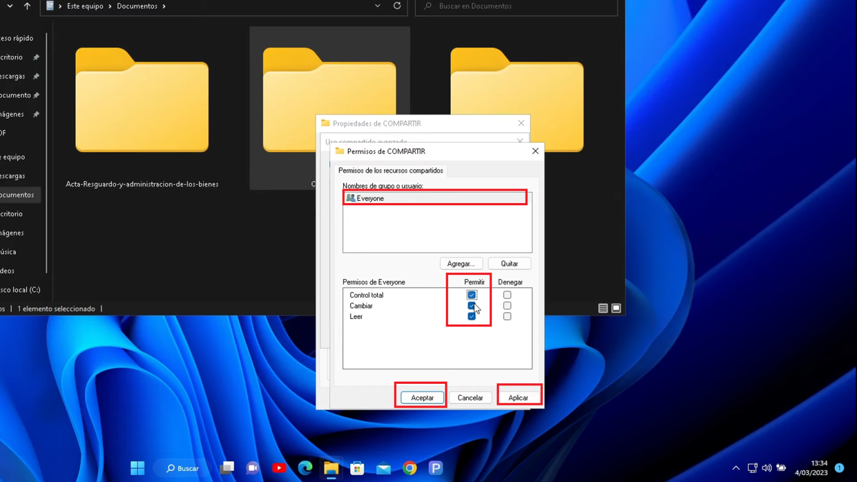Click the refresh icon in address bar
Screen dimensions: 857x482
pyautogui.click(x=397, y=6)
